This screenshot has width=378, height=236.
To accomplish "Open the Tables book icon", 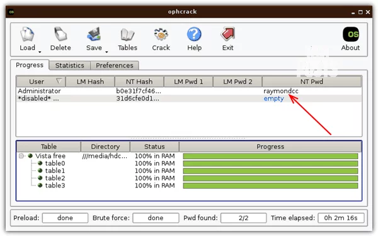I will coord(127,35).
